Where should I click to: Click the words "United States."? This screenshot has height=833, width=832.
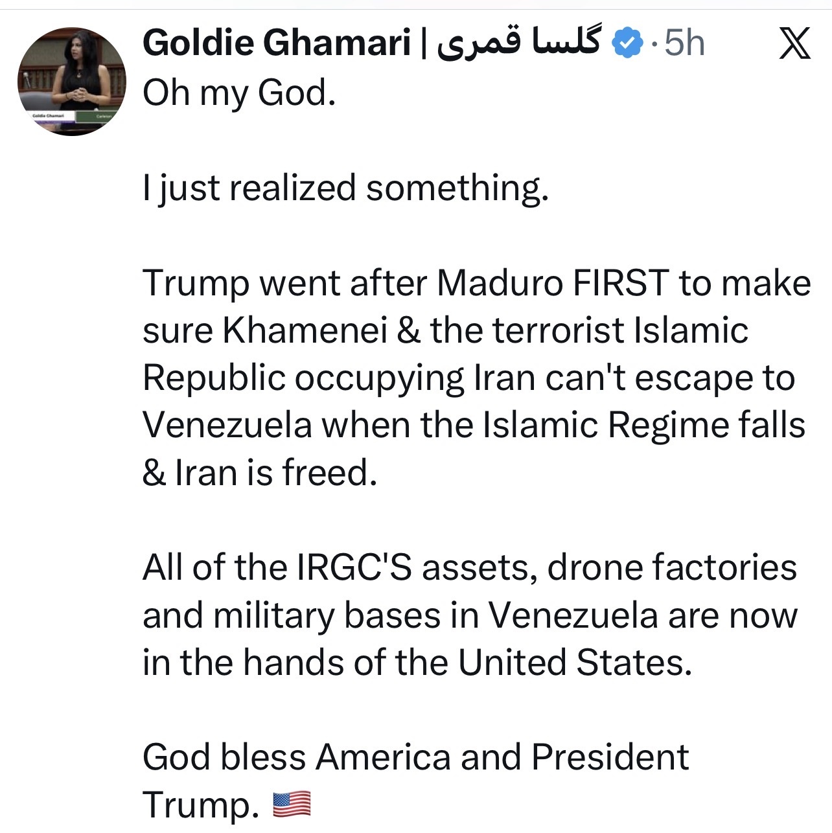[575, 663]
